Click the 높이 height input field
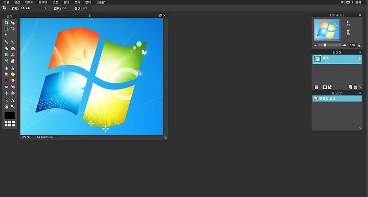The image size is (368, 197). [86, 8]
